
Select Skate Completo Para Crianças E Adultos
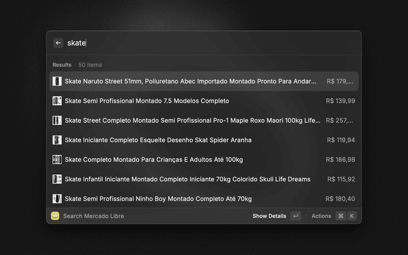tap(204, 159)
